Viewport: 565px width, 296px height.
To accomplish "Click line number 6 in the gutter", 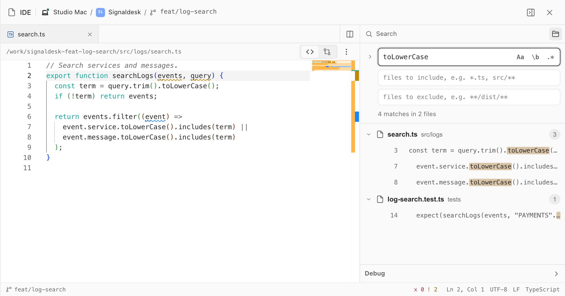I will pyautogui.click(x=29, y=117).
